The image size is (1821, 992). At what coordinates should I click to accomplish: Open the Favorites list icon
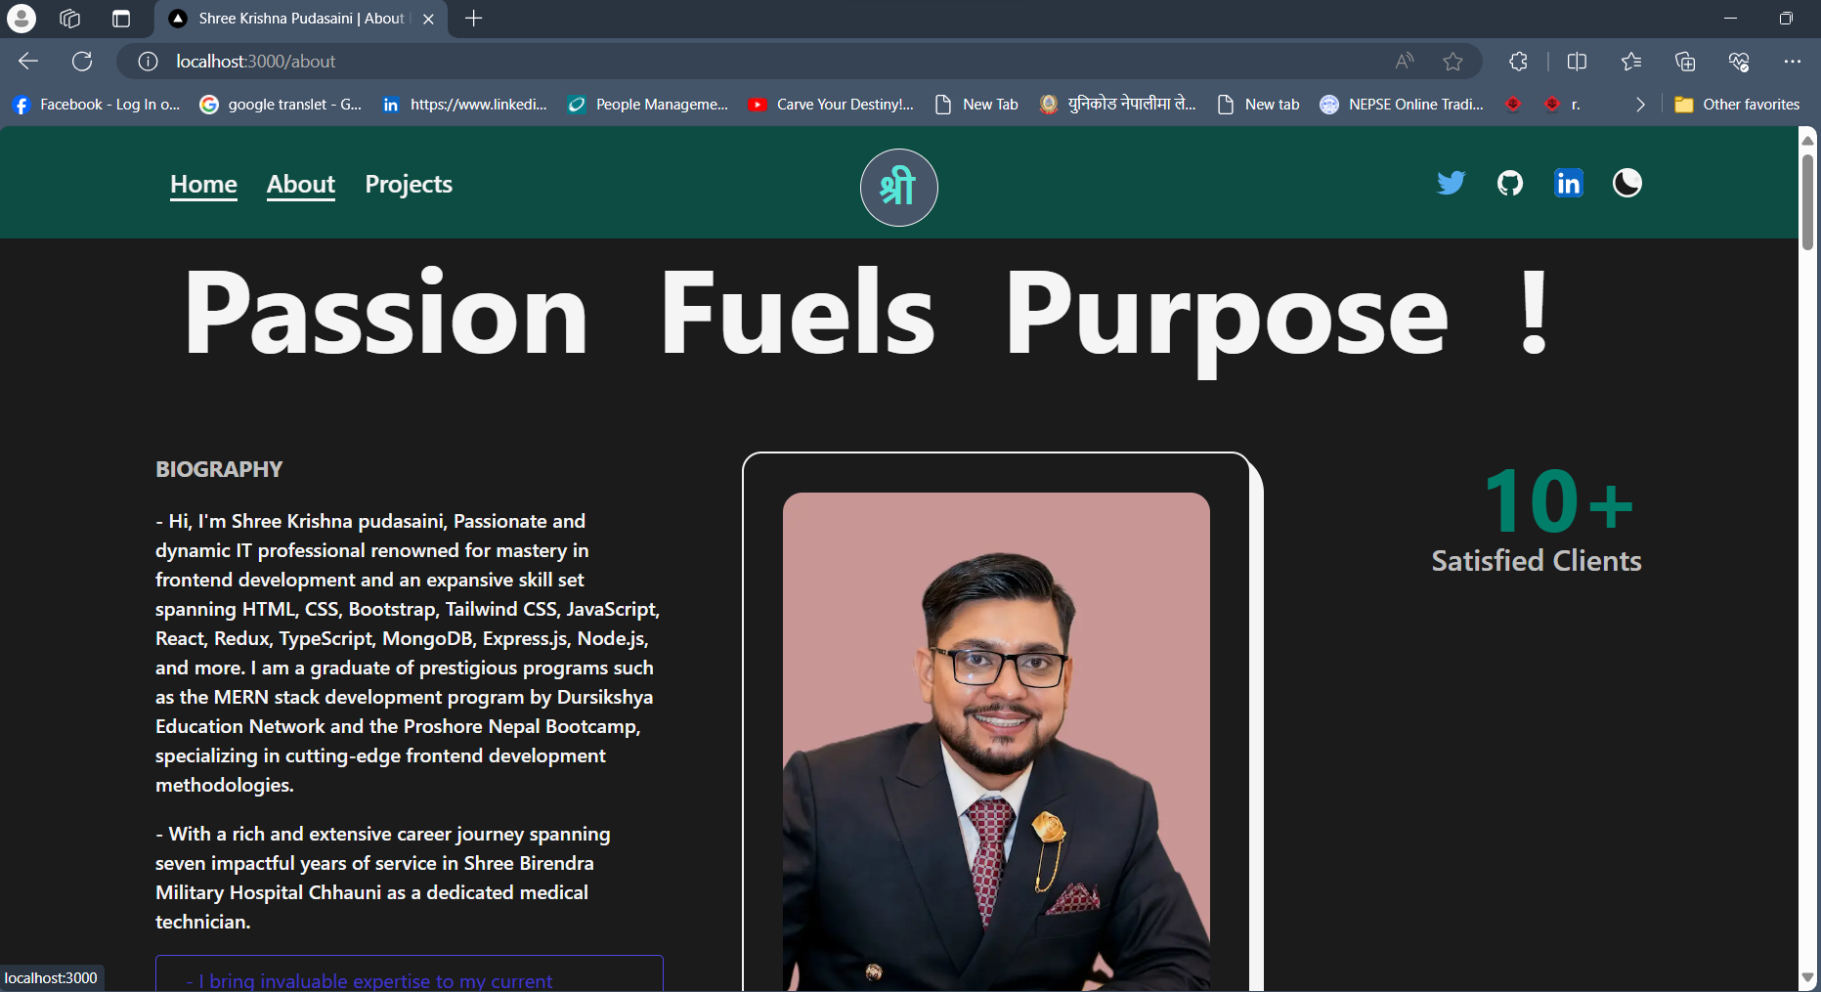click(x=1631, y=62)
